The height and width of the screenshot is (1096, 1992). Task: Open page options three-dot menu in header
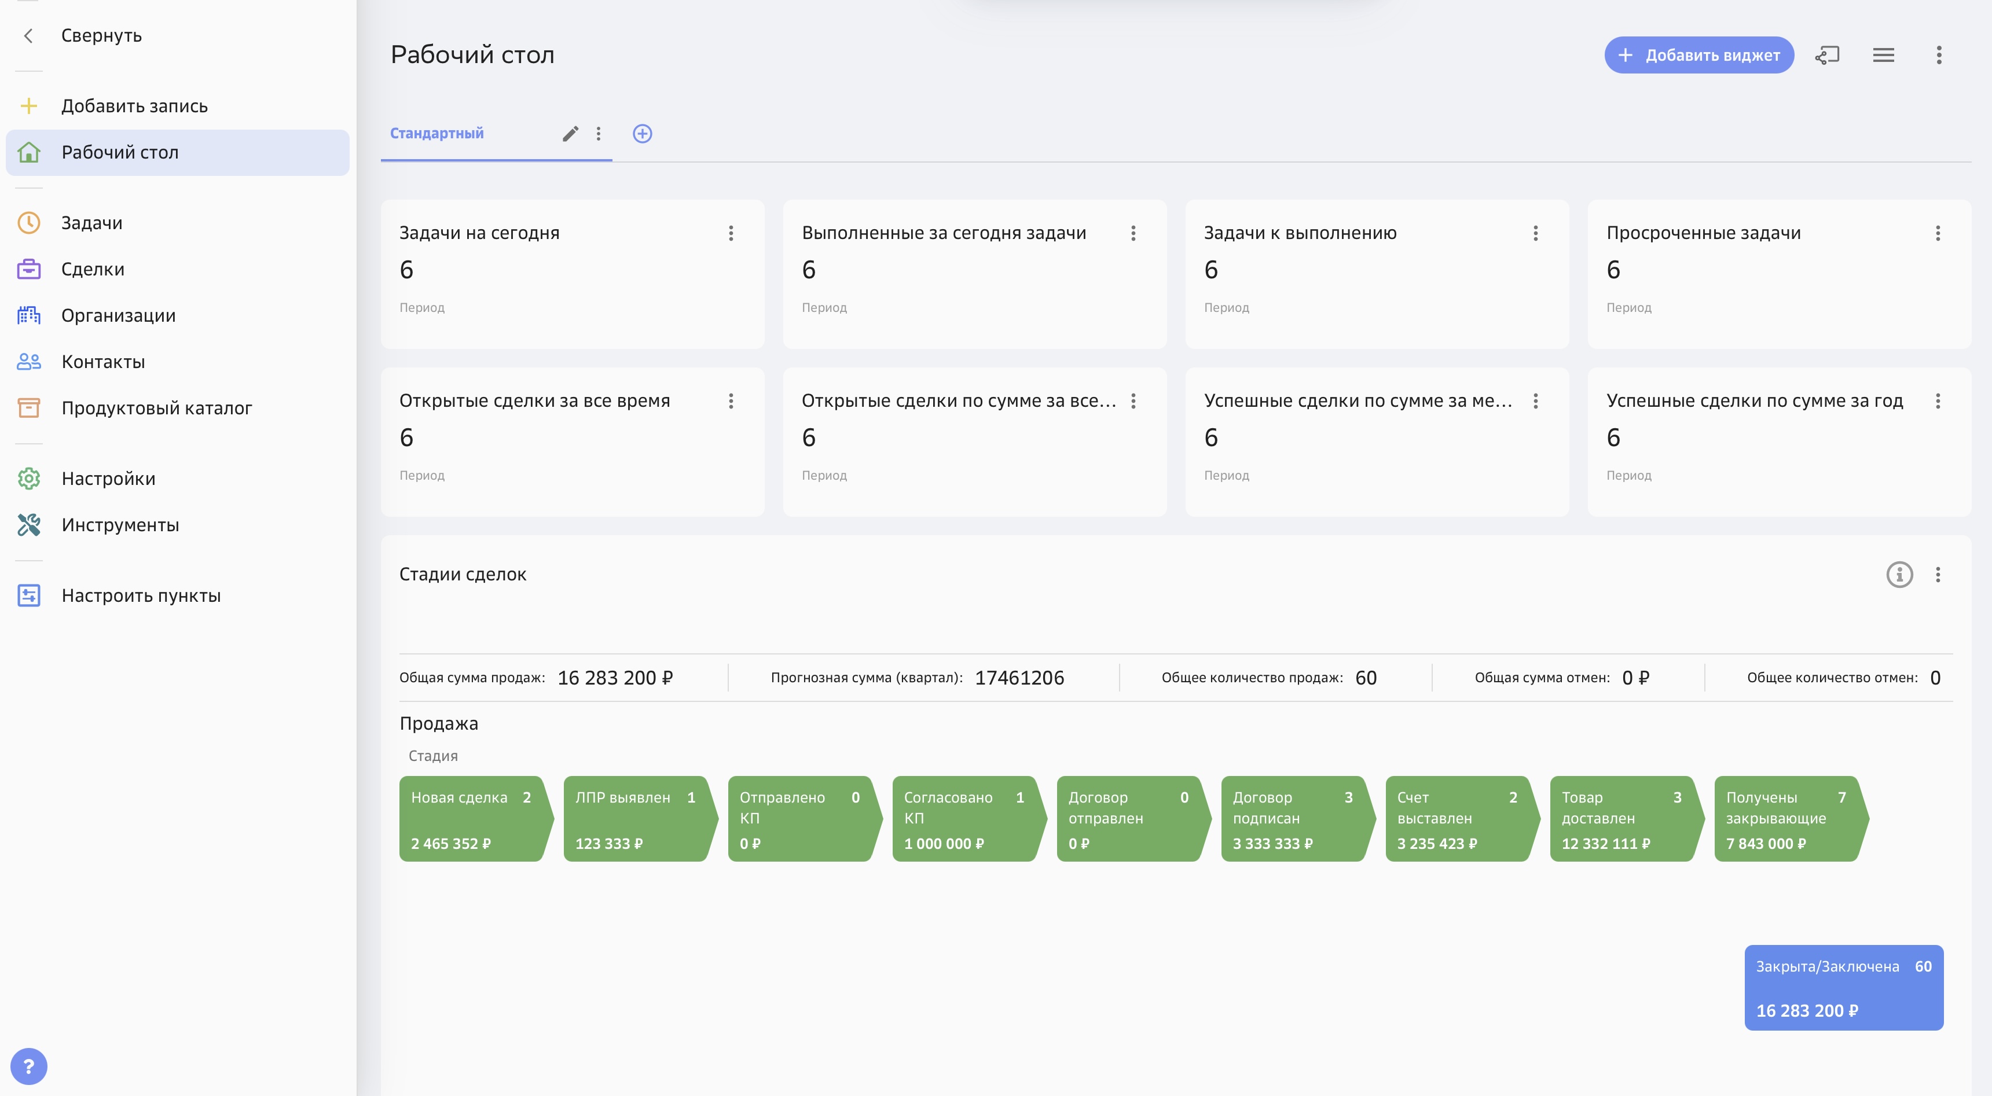pyautogui.click(x=1939, y=55)
